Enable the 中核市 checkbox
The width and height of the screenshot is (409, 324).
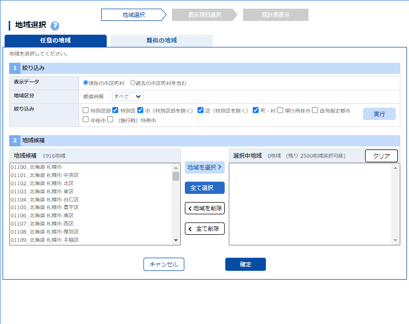click(86, 120)
